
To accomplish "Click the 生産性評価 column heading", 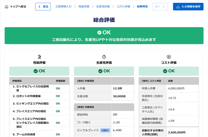I will pyautogui.click(x=104, y=63).
